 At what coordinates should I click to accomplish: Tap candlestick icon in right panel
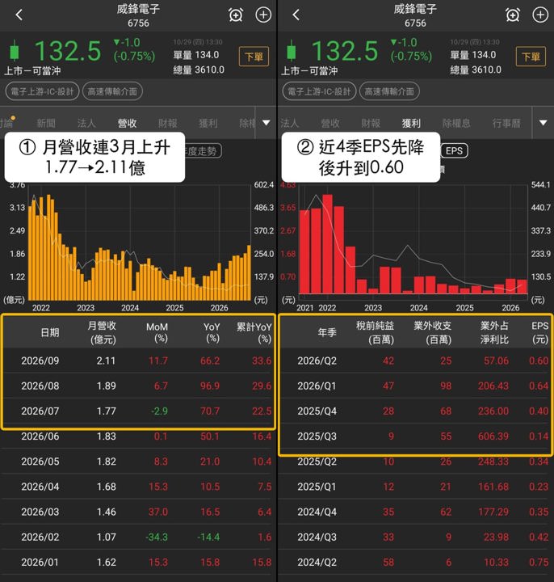(x=292, y=50)
